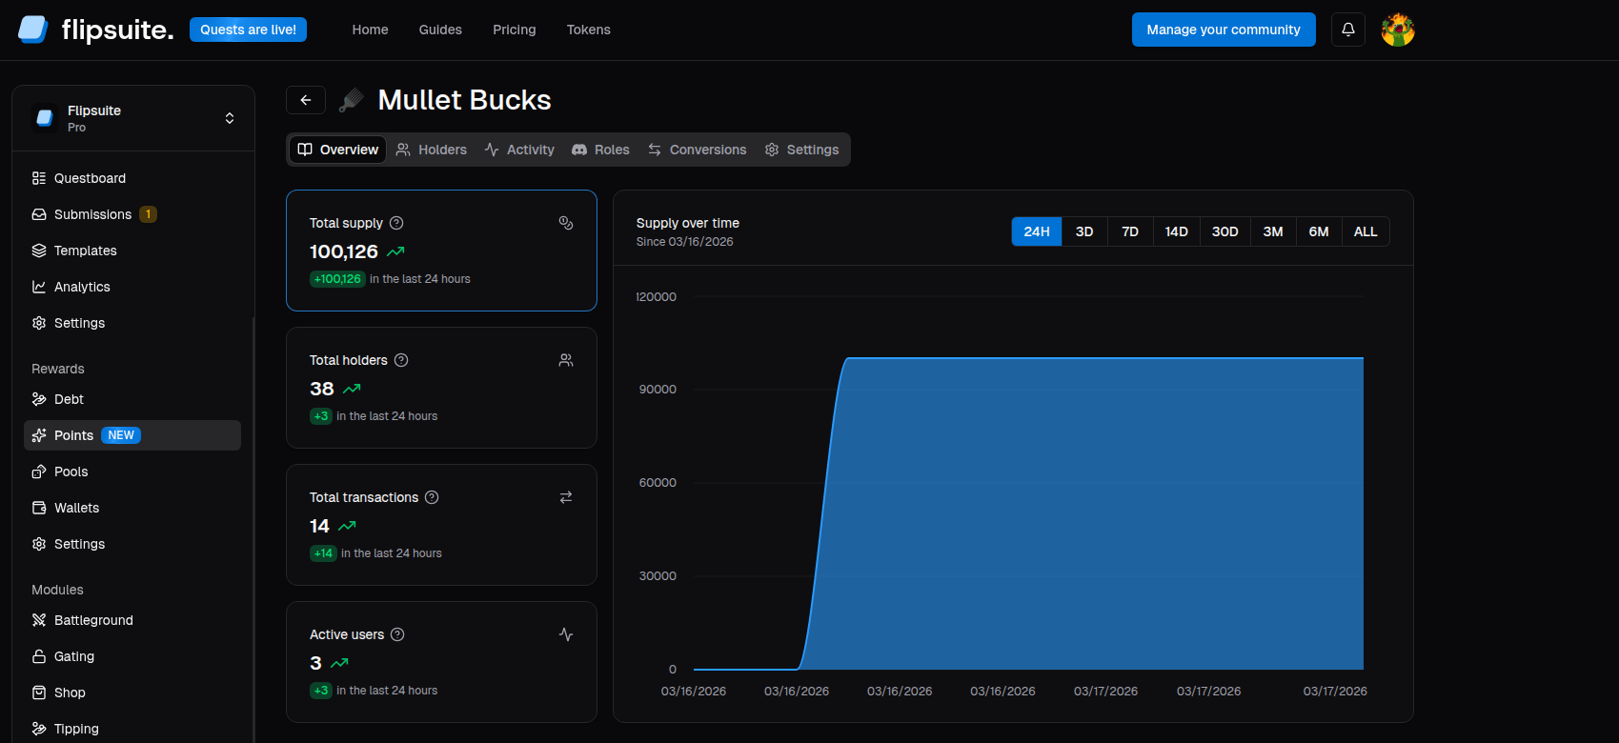Click the Total supply help icon
The width and height of the screenshot is (1619, 743).
(x=397, y=223)
